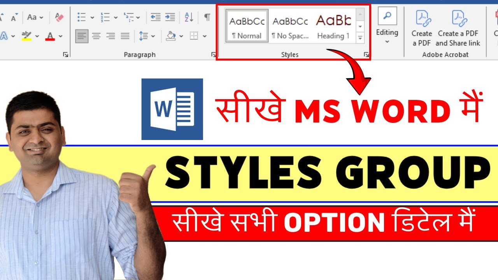Open numbering library dropdown arrow
498x280 pixels.
pos(116,17)
